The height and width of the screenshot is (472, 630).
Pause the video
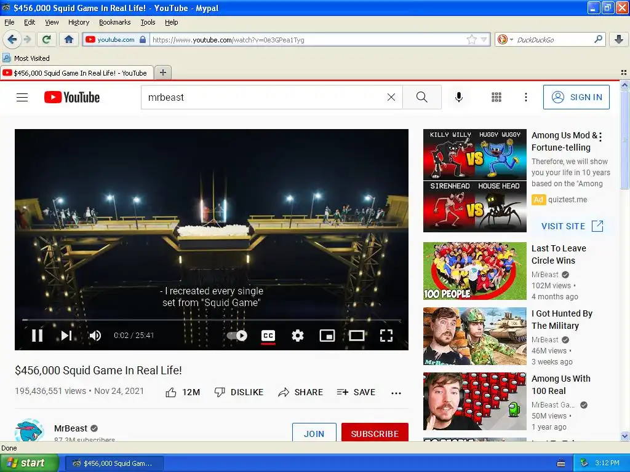point(37,336)
